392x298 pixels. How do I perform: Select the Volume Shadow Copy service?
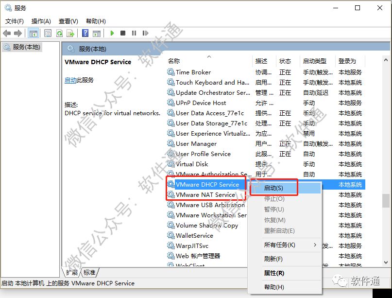coord(207,226)
